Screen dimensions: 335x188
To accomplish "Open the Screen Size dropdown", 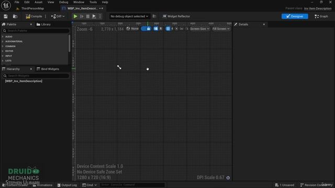I will coord(199,29).
